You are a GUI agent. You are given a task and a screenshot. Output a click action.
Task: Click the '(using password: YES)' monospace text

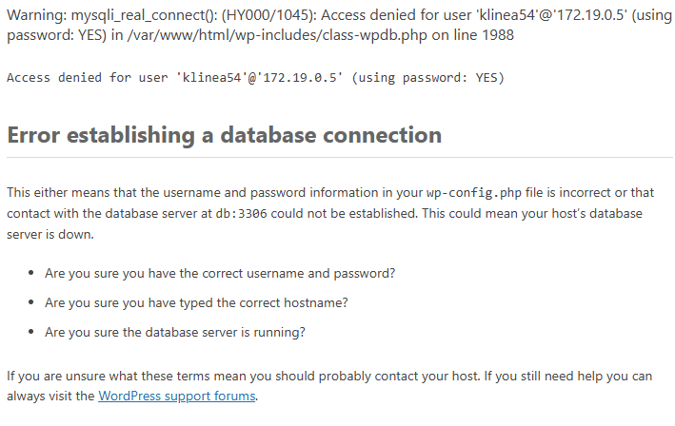(x=427, y=78)
